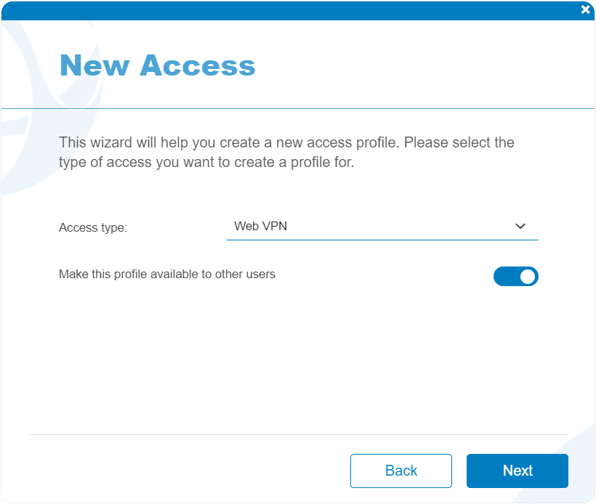Image resolution: width=596 pixels, height=504 pixels.
Task: Click the divider line below the heading
Action: click(x=298, y=109)
